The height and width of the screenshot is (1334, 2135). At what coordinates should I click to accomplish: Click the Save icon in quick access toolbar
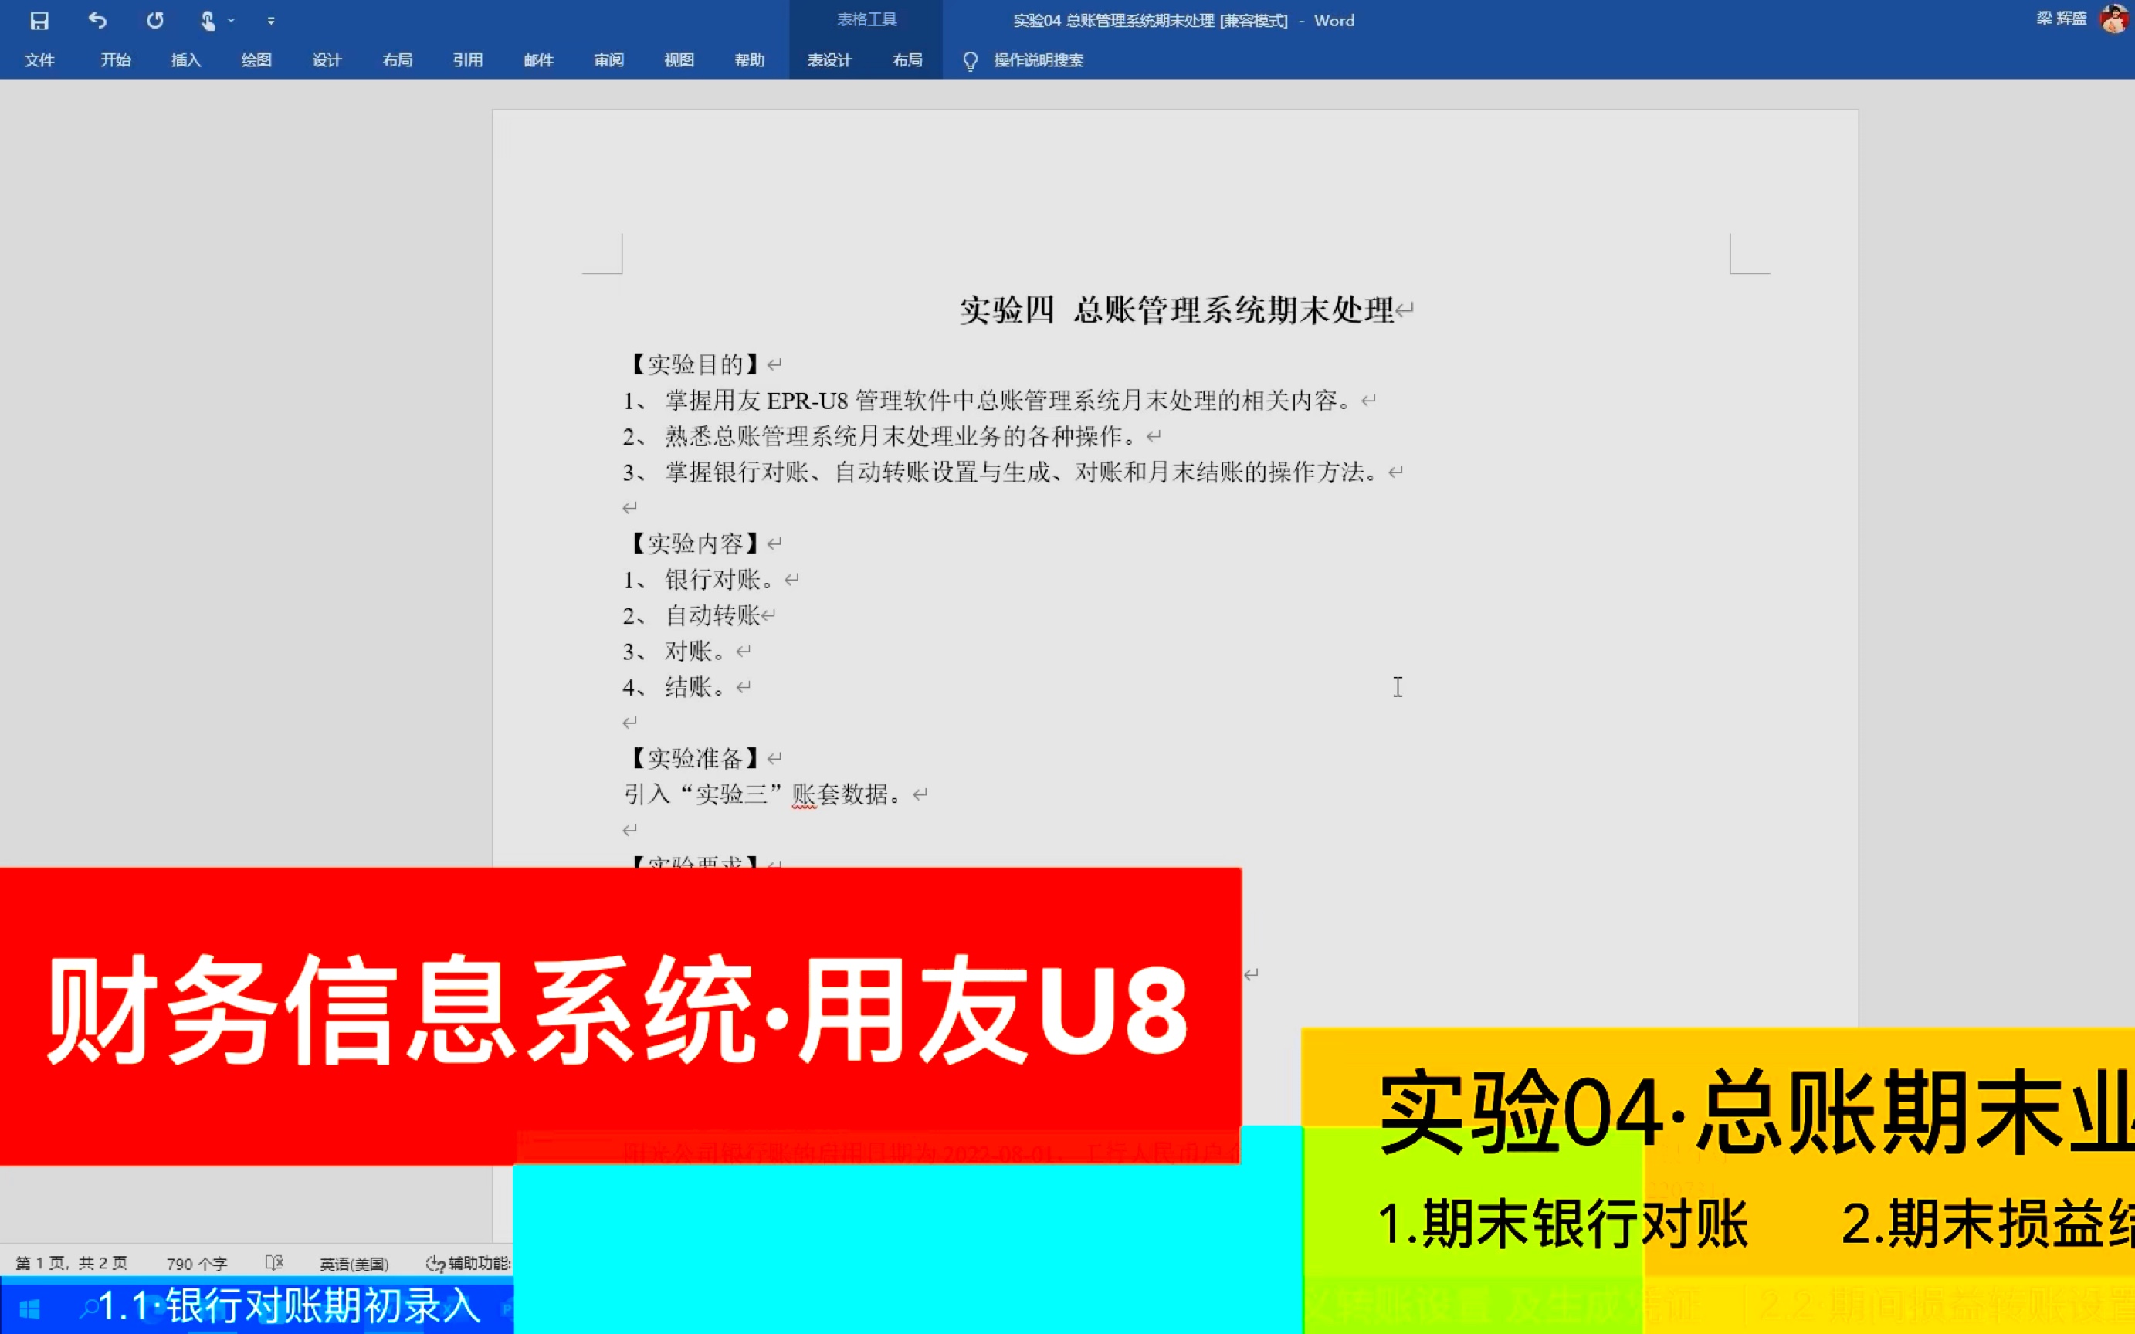39,20
